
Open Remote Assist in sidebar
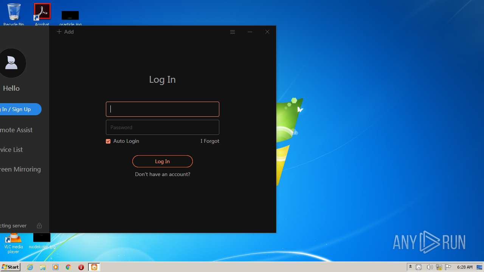tap(16, 130)
